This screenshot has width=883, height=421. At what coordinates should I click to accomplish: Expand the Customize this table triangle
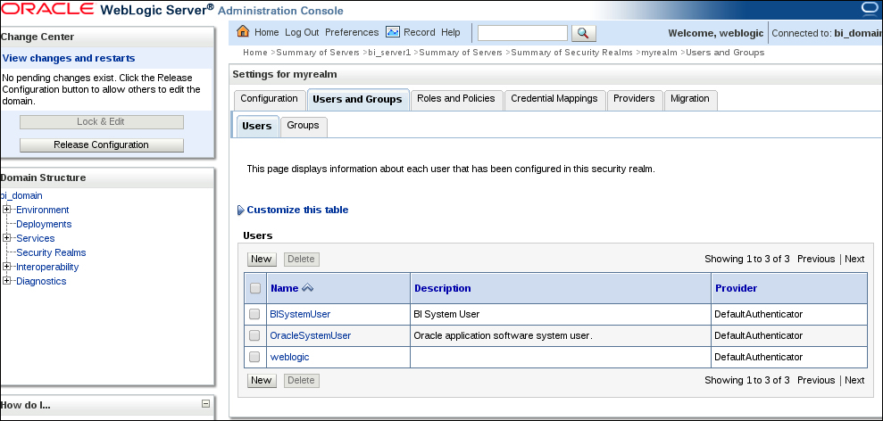[x=241, y=210]
